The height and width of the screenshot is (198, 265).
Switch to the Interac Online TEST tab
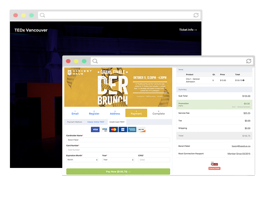pyautogui.click(x=96, y=122)
